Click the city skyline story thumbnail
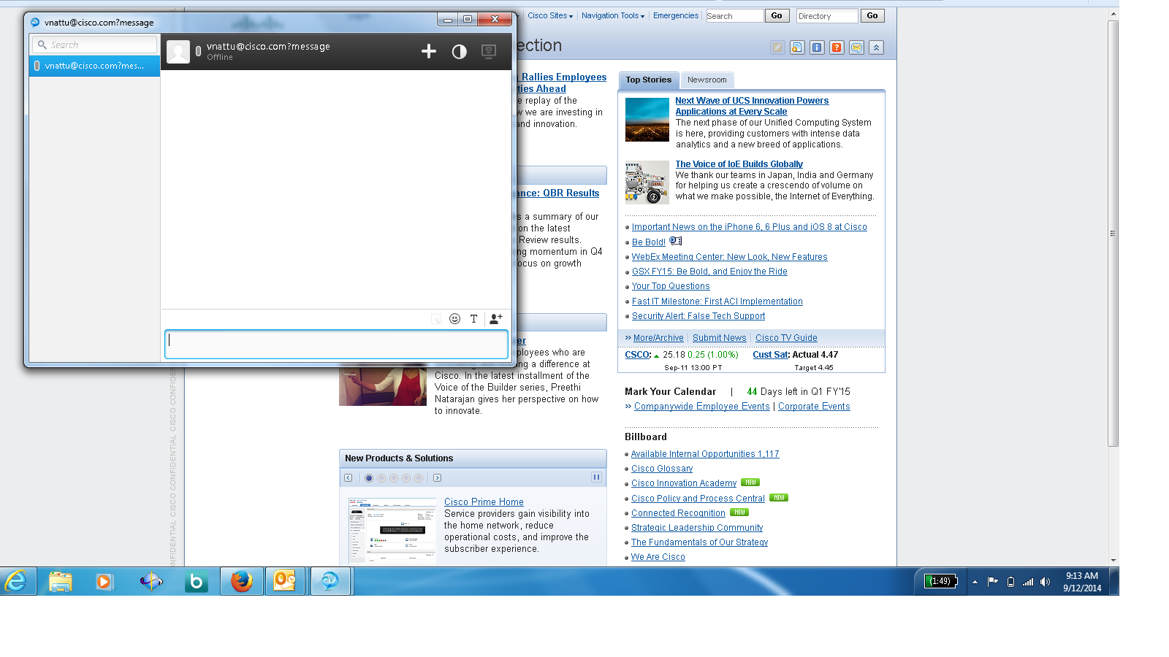The image size is (1169, 657). (x=647, y=119)
